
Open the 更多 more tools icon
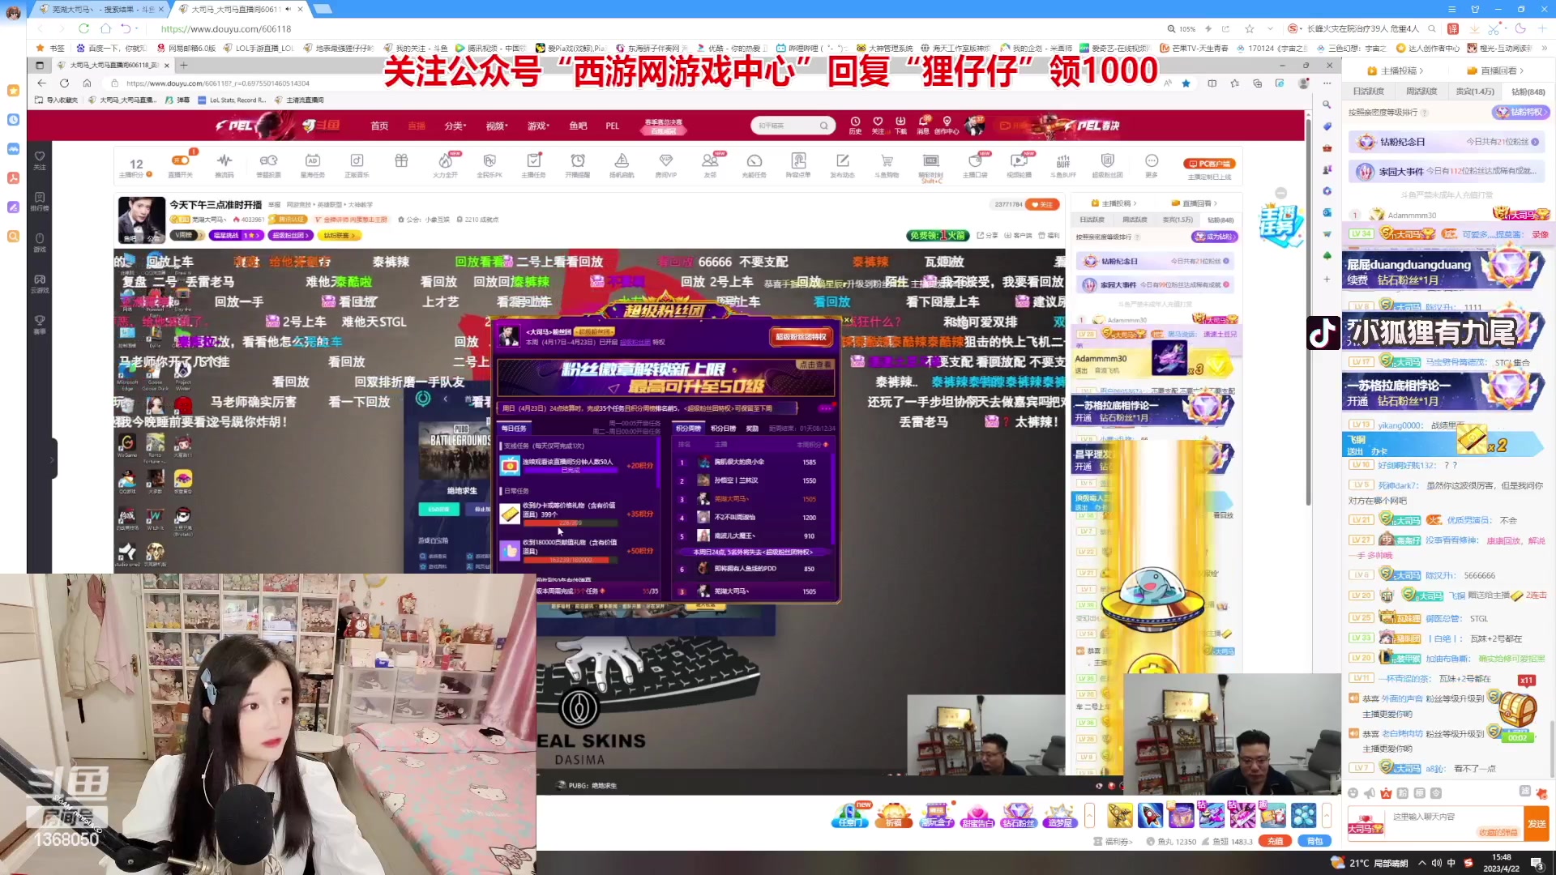tap(1152, 164)
